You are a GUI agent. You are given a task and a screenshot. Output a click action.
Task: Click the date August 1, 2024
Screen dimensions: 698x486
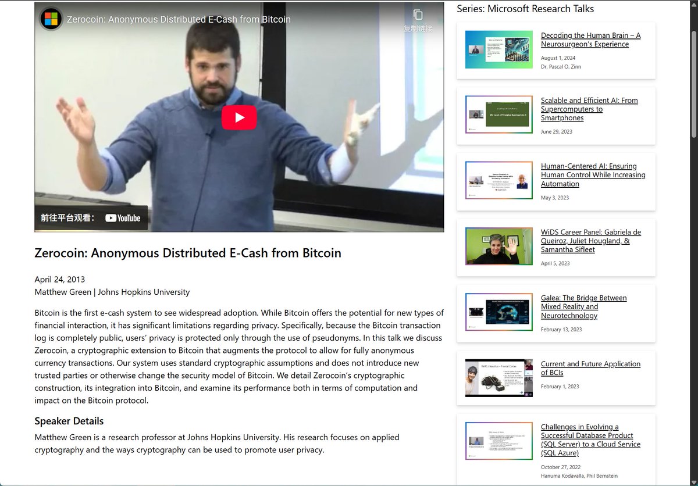coord(558,58)
